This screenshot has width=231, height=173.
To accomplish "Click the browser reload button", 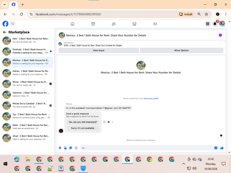I will point(21,14).
